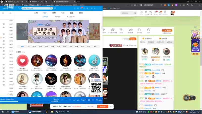Expand dropdown arrow next to 网络红歌
Screen dimensions: 202x114
[70, 68]
